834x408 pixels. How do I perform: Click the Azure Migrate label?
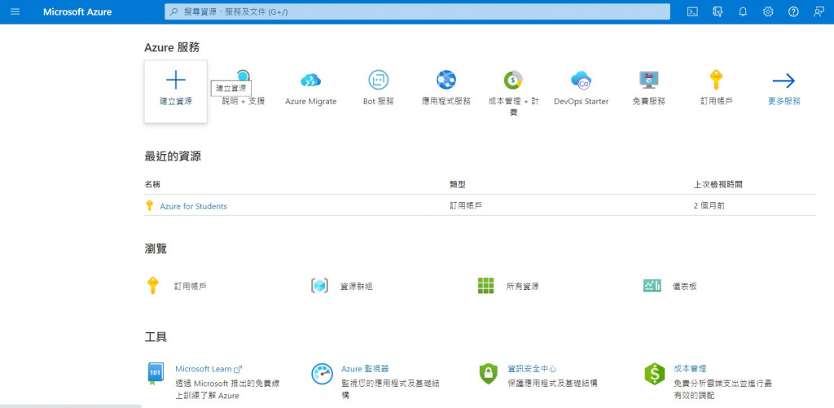[310, 101]
